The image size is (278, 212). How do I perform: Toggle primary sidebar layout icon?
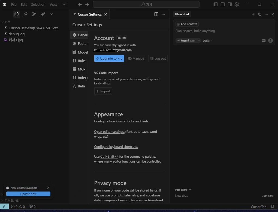tap(215, 4)
